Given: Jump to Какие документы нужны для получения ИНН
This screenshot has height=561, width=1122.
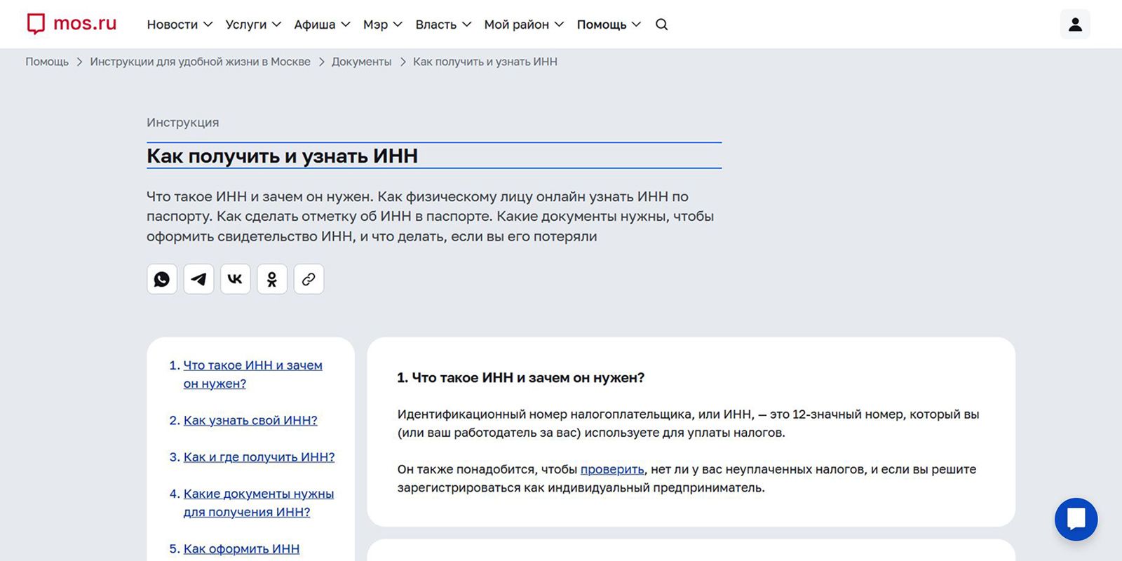Looking at the screenshot, I should [258, 503].
